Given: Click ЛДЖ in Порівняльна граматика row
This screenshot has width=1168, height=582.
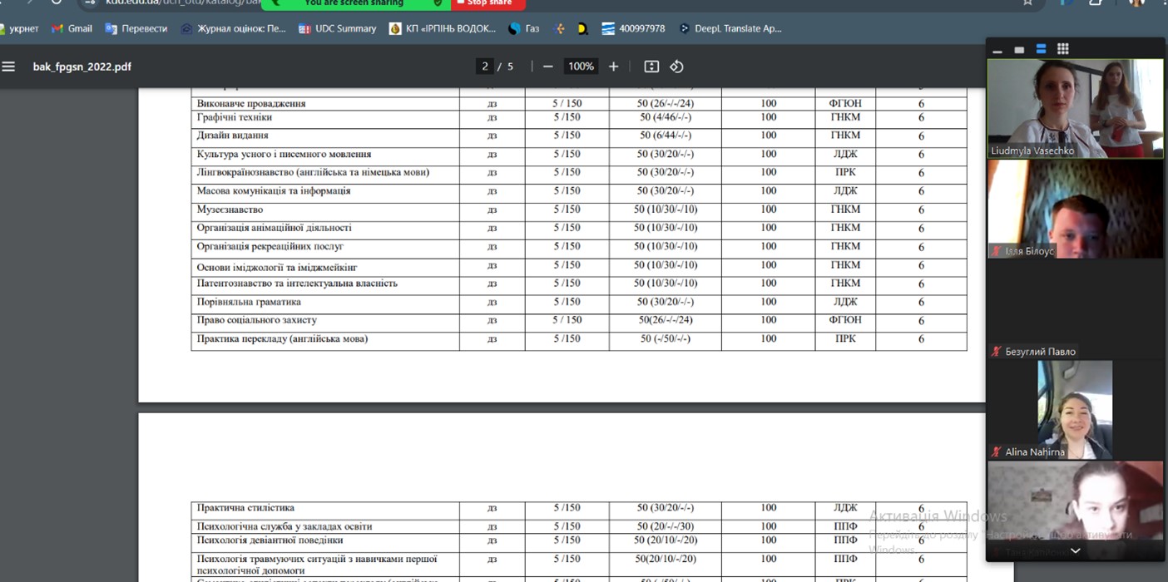Looking at the screenshot, I should (x=845, y=302).
